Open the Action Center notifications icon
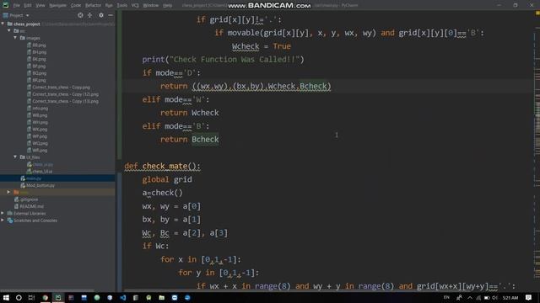 [x=528, y=297]
